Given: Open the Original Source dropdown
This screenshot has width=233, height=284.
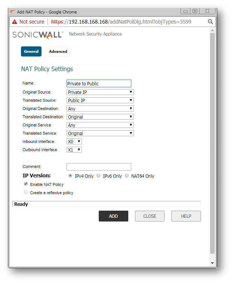Looking at the screenshot, I should [100, 92].
